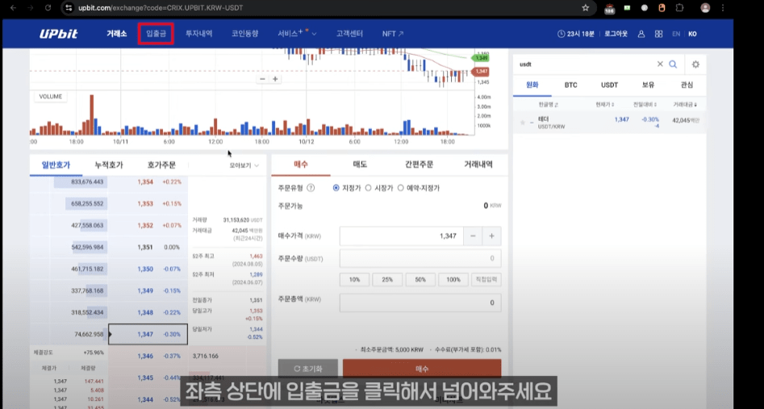
Task: Open the Chrome three-dot menu
Action: tap(723, 8)
